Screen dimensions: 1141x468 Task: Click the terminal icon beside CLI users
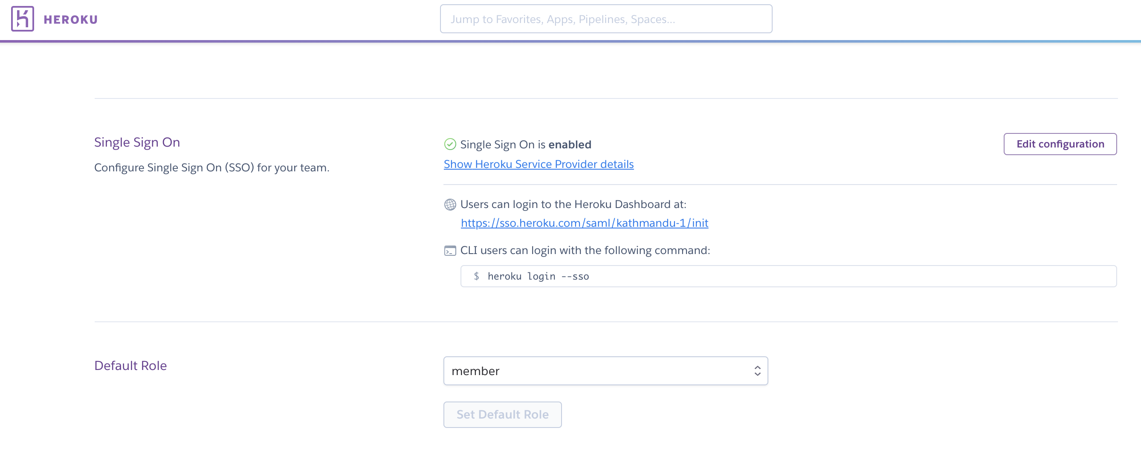coord(450,251)
